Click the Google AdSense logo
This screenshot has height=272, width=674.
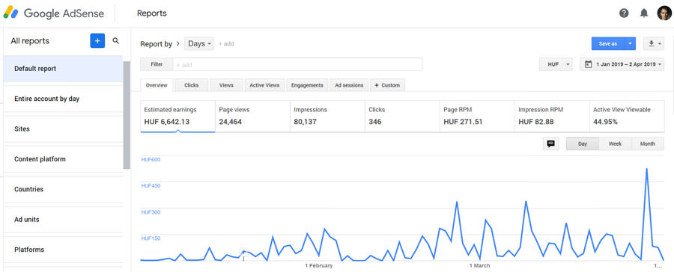point(54,13)
